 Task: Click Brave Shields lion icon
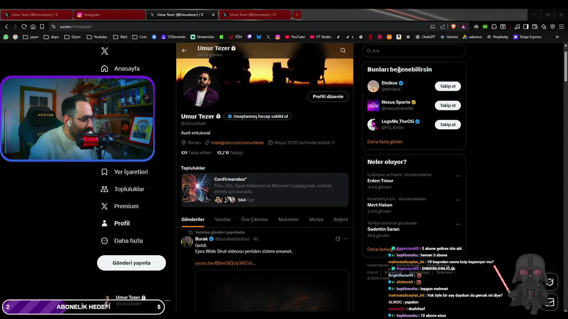pos(454,27)
